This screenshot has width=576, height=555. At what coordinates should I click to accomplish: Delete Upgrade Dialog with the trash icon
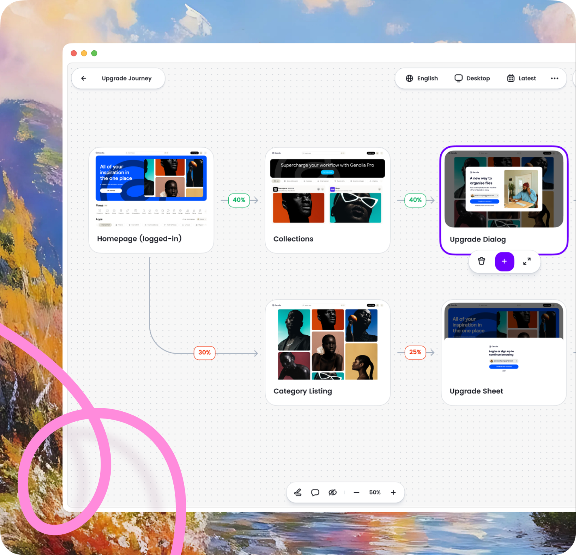(481, 261)
